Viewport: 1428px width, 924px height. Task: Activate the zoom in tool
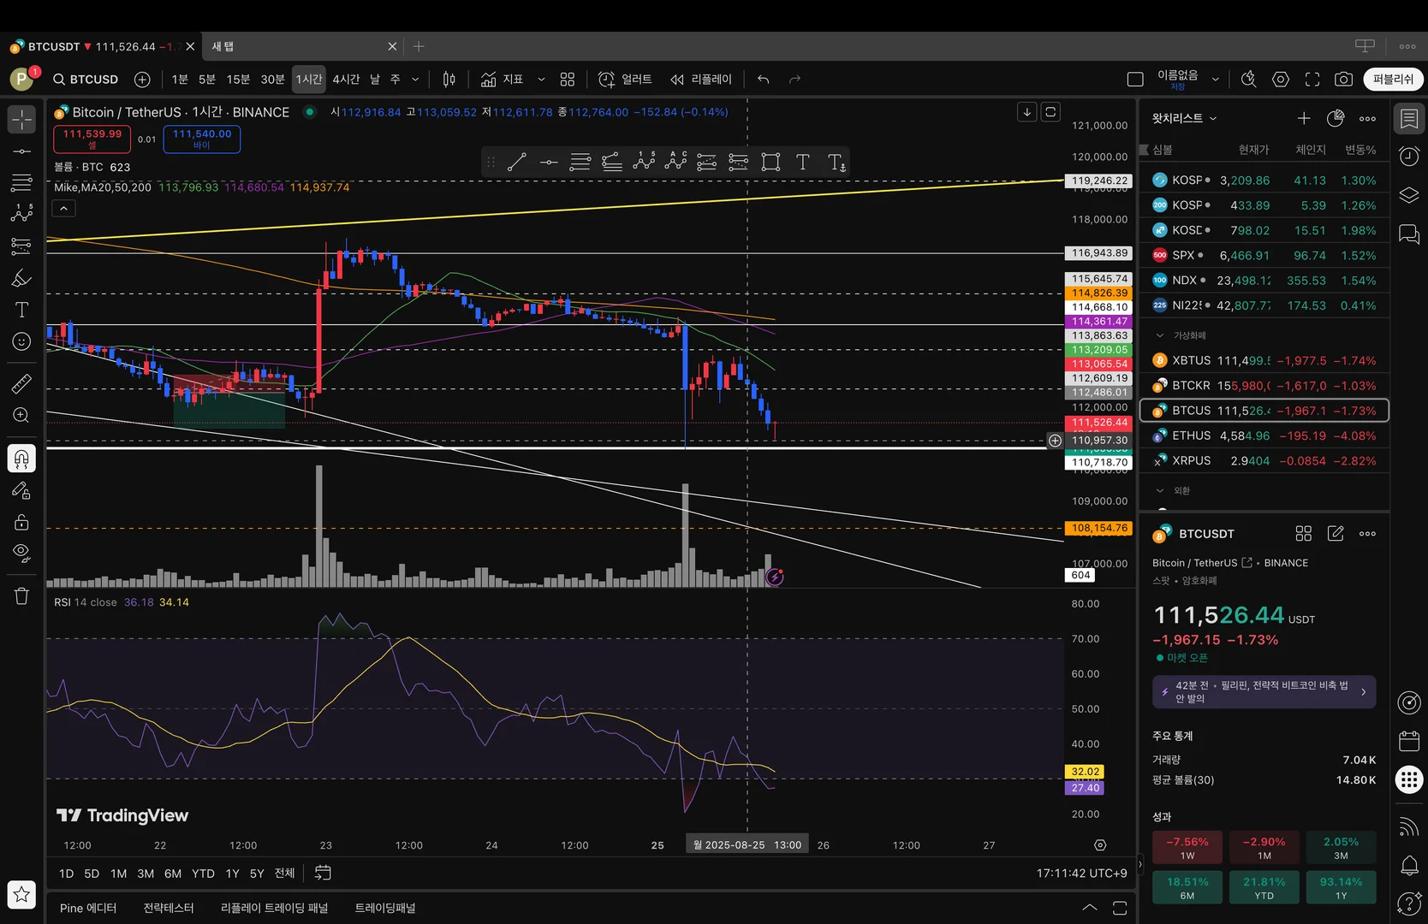click(x=21, y=415)
